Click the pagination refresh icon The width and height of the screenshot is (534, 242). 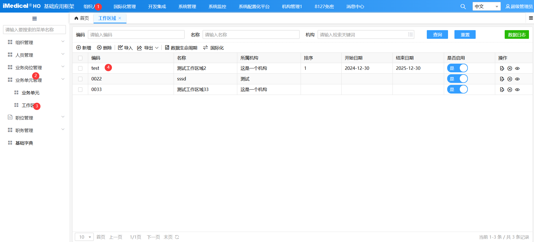[177, 237]
